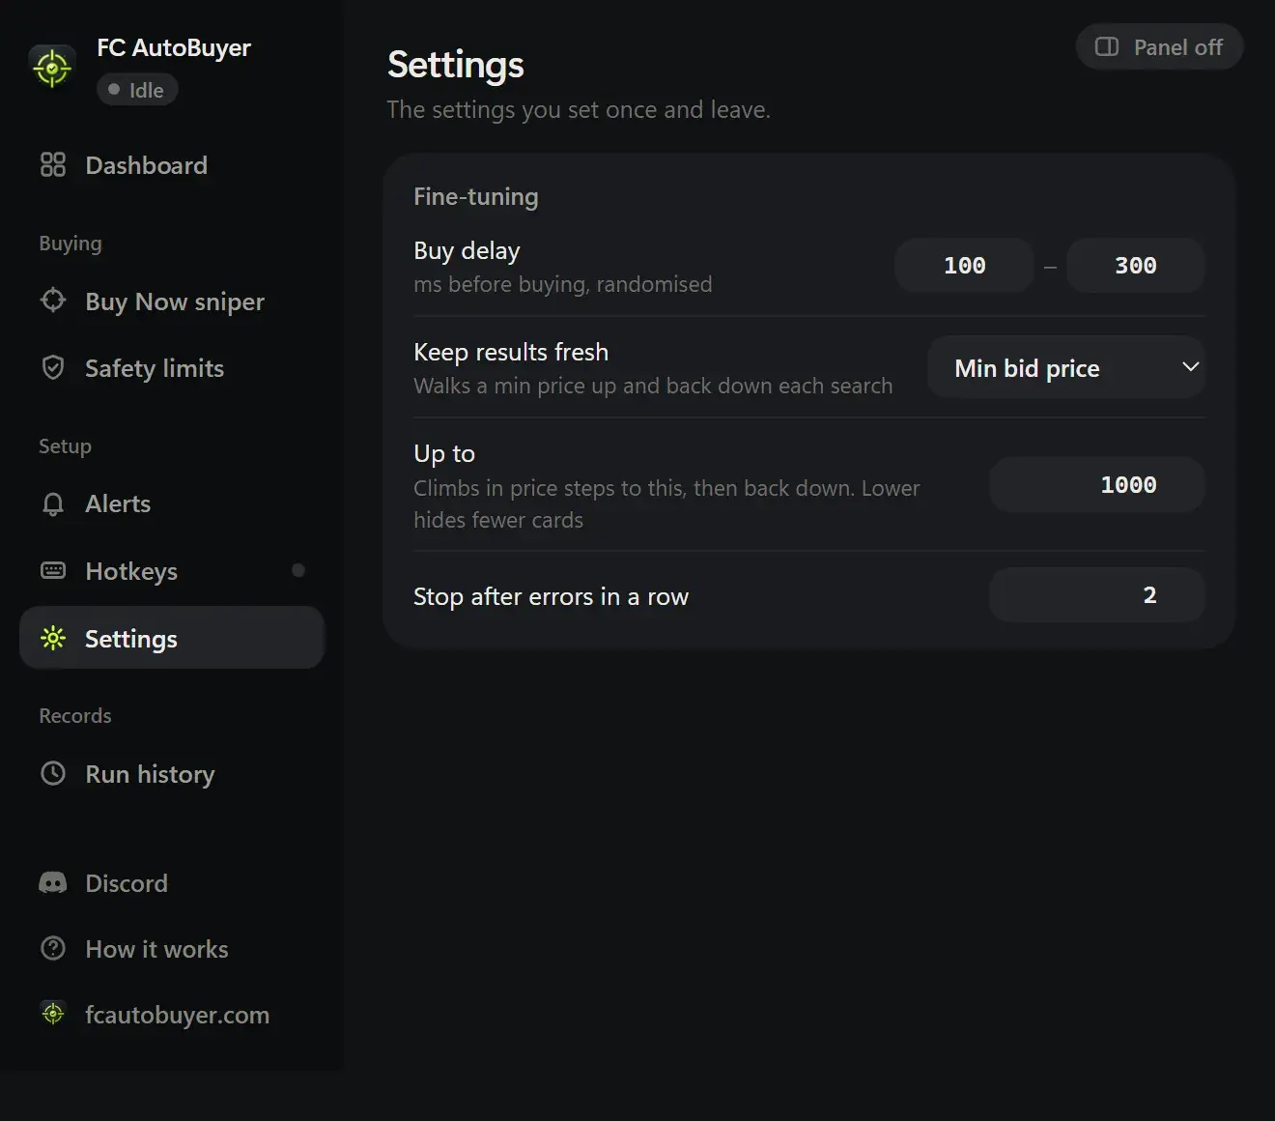Screen dimensions: 1275x1121
Task: Click the Settings page heading
Action: tap(456, 65)
